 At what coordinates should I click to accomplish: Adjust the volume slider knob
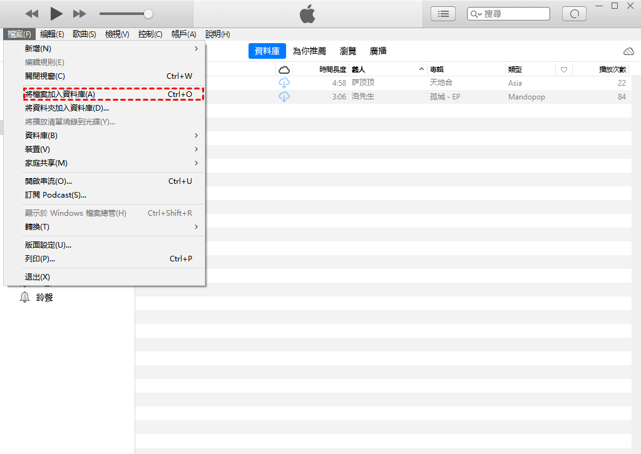click(148, 14)
